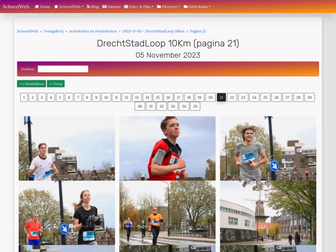Viewport: 336px width, 252px height.
Task: Go to Home in navbar
Action: click(42, 7)
